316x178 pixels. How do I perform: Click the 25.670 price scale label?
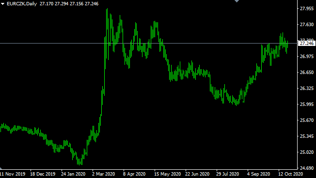click(307, 120)
